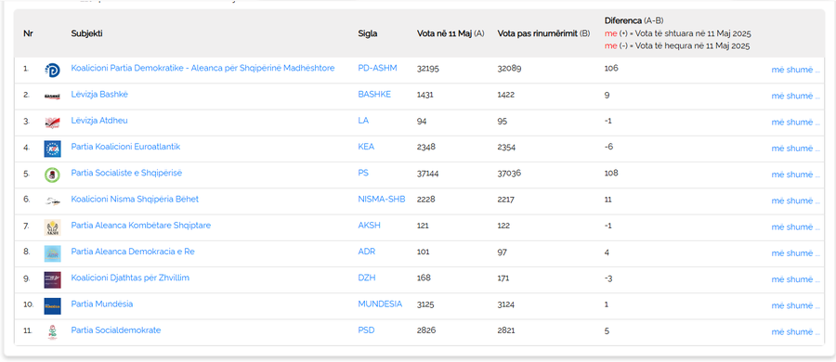
Task: Click 'Vota pas rinumërimit' column header
Action: 543,33
